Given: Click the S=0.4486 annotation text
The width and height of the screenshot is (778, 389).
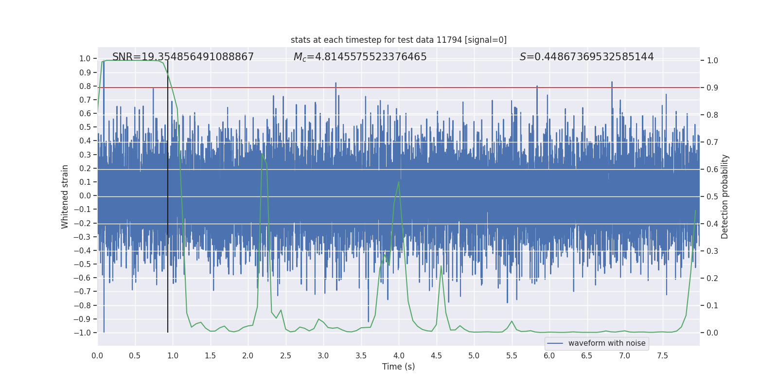Looking at the screenshot, I should (x=586, y=57).
